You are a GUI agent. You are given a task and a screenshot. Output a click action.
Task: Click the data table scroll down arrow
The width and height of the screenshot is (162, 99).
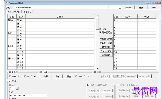click(x=97, y=69)
